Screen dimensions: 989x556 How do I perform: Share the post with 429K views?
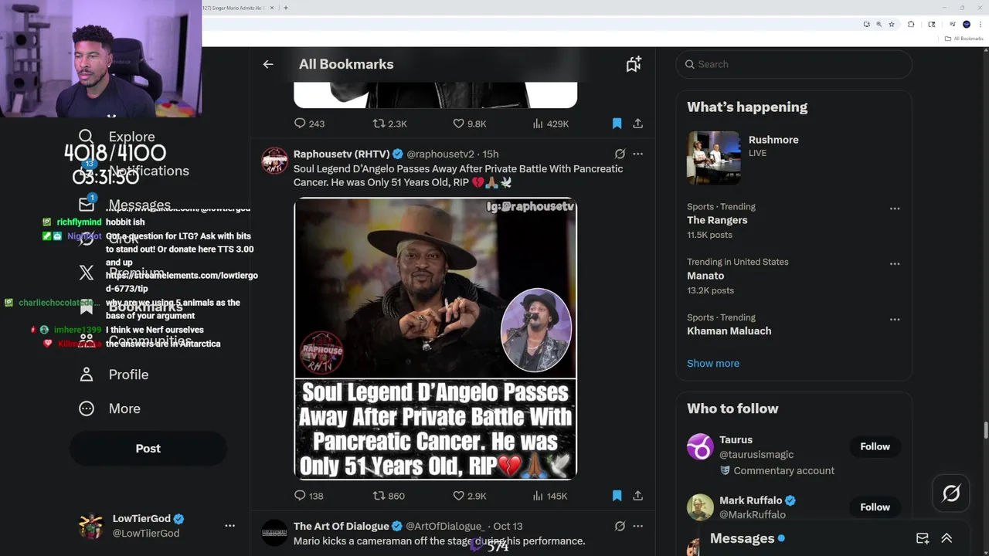(x=638, y=124)
